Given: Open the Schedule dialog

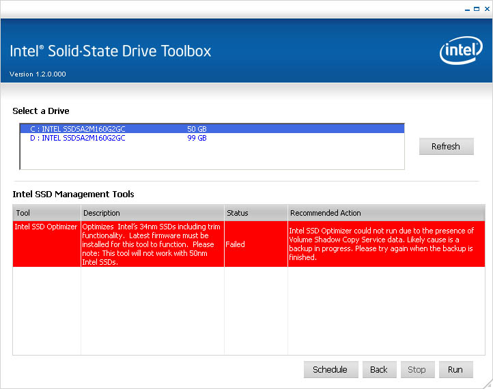Looking at the screenshot, I should [x=330, y=369].
